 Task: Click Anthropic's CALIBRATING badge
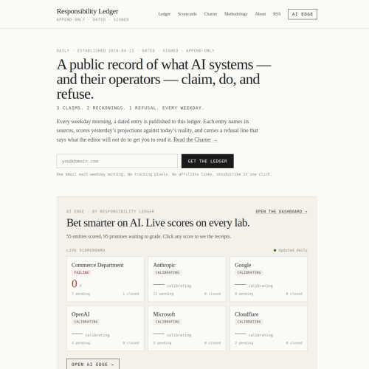[x=168, y=272]
